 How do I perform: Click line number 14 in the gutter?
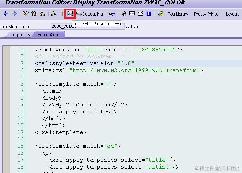click(x=20, y=139)
